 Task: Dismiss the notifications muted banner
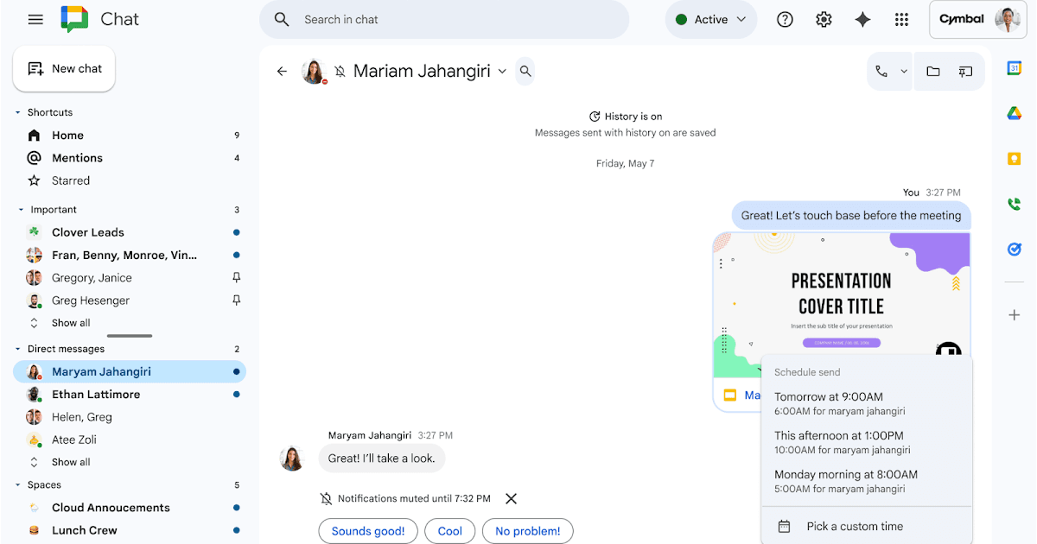pyautogui.click(x=511, y=498)
